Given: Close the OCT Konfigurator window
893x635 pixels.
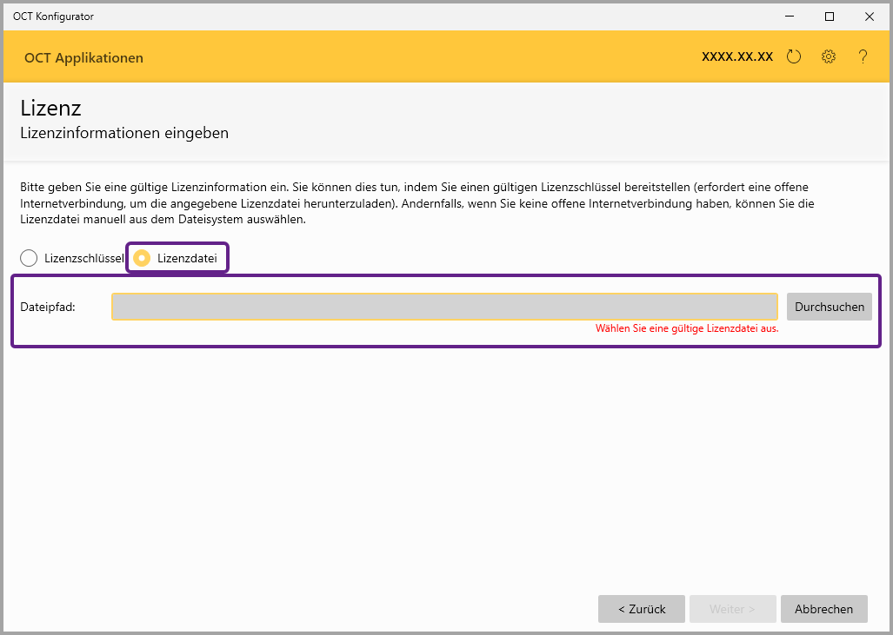Looking at the screenshot, I should click(x=870, y=16).
